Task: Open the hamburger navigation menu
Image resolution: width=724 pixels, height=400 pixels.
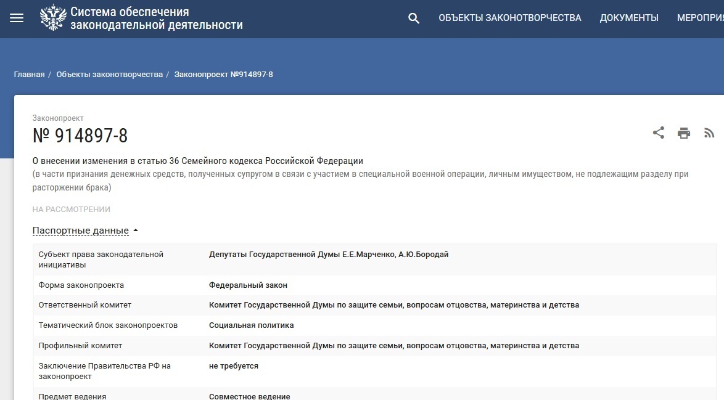Action: pos(15,18)
